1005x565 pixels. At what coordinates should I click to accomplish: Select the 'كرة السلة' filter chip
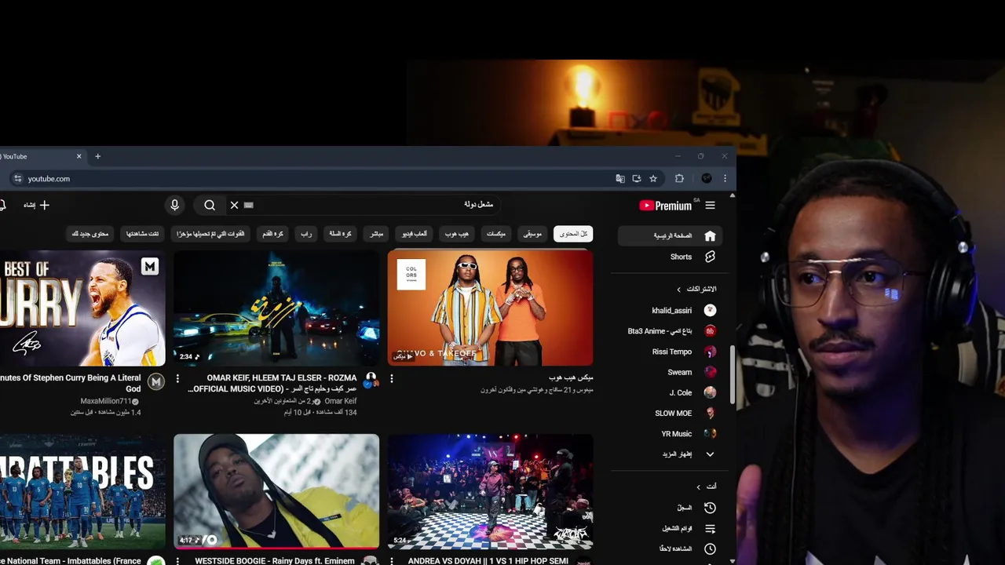click(x=340, y=234)
